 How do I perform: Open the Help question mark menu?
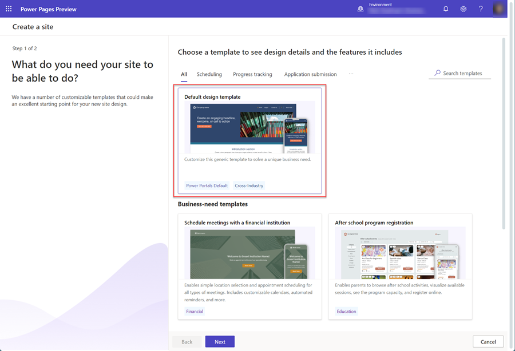tap(480, 9)
